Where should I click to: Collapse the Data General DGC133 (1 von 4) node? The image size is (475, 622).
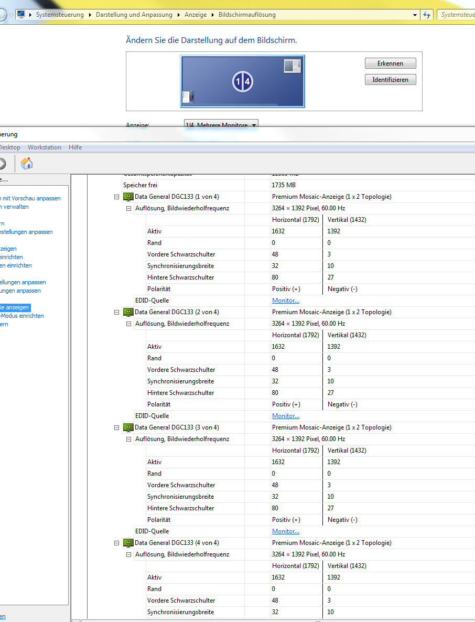(x=116, y=197)
